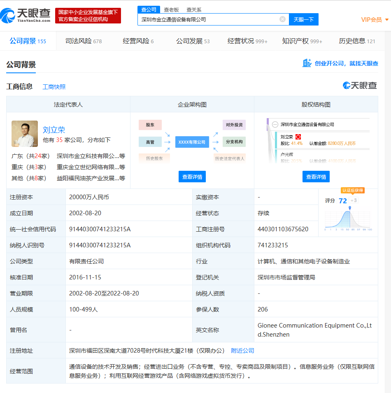Select the English name Gionee Communication Equipment
The height and width of the screenshot is (393, 391).
314,330
